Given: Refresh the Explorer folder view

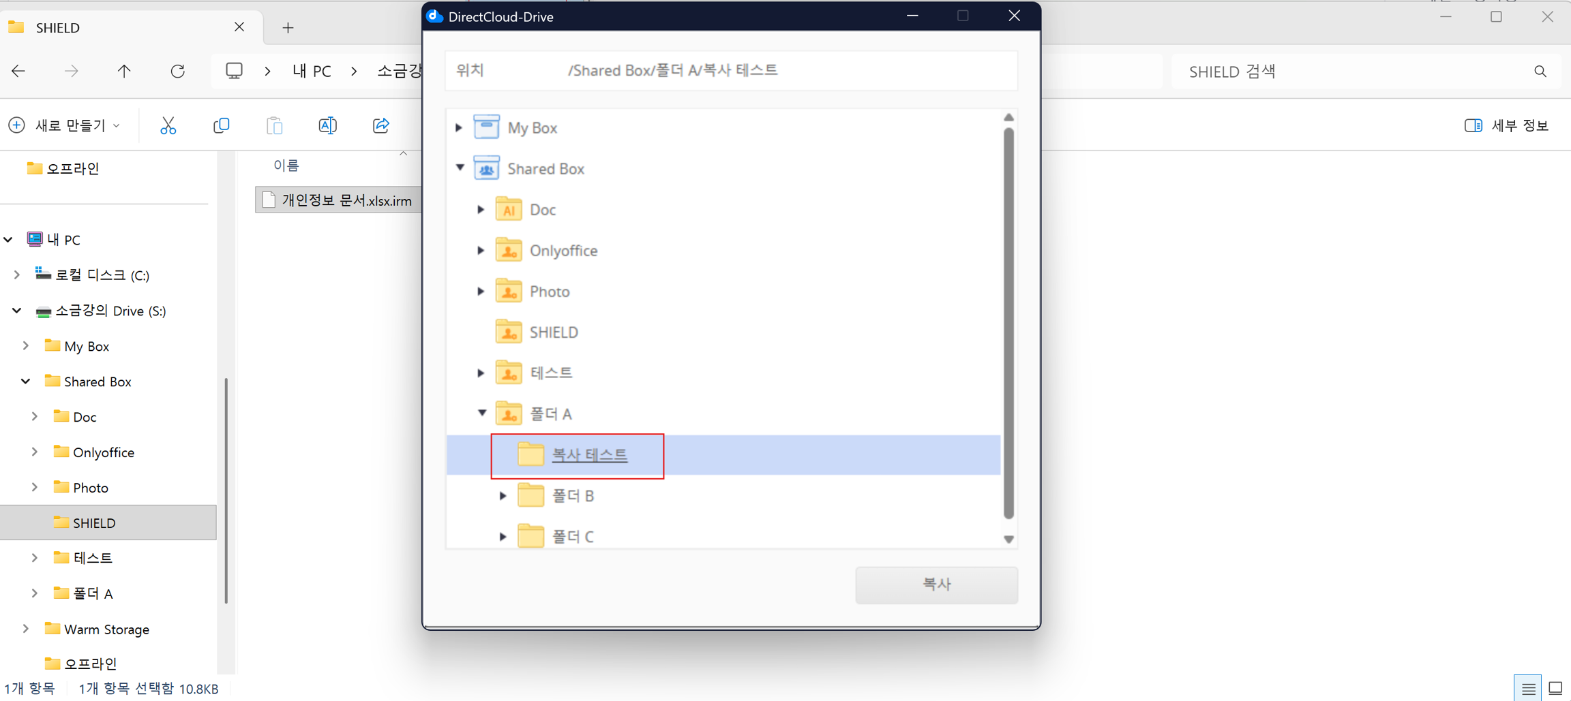Looking at the screenshot, I should [x=178, y=71].
